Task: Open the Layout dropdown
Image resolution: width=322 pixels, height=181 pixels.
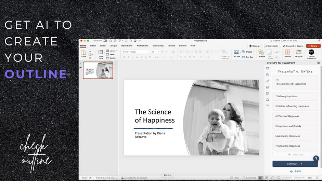Action: pyautogui.click(x=112, y=51)
